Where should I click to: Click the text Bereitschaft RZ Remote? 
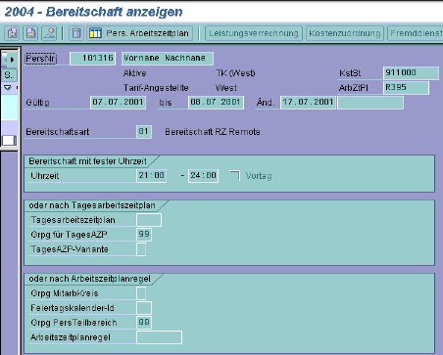[213, 132]
